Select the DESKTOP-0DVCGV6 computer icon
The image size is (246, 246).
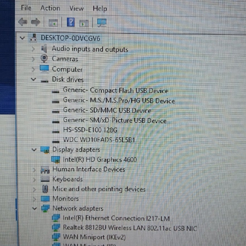[x=33, y=38]
